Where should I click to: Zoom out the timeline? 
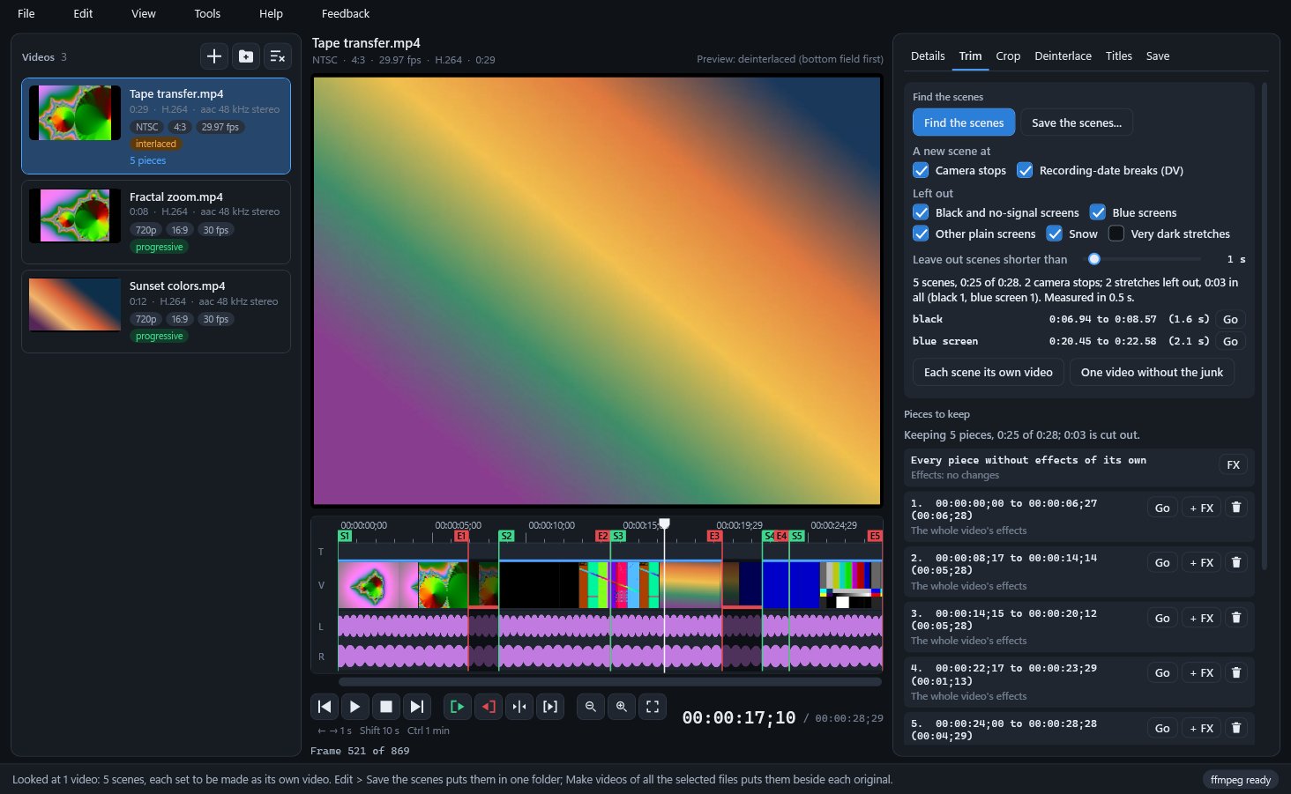pyautogui.click(x=591, y=706)
